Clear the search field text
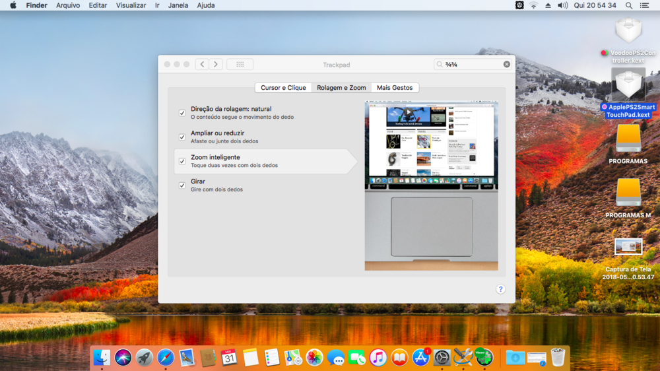Image resolution: width=660 pixels, height=371 pixels. click(x=507, y=64)
